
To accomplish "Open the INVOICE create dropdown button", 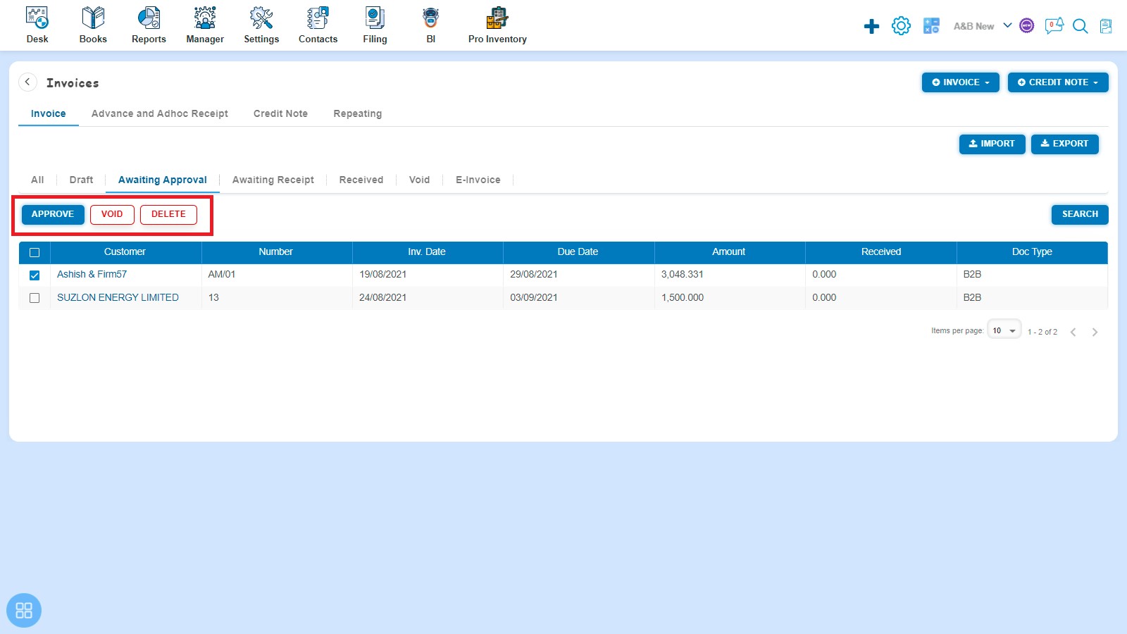I will [x=961, y=82].
